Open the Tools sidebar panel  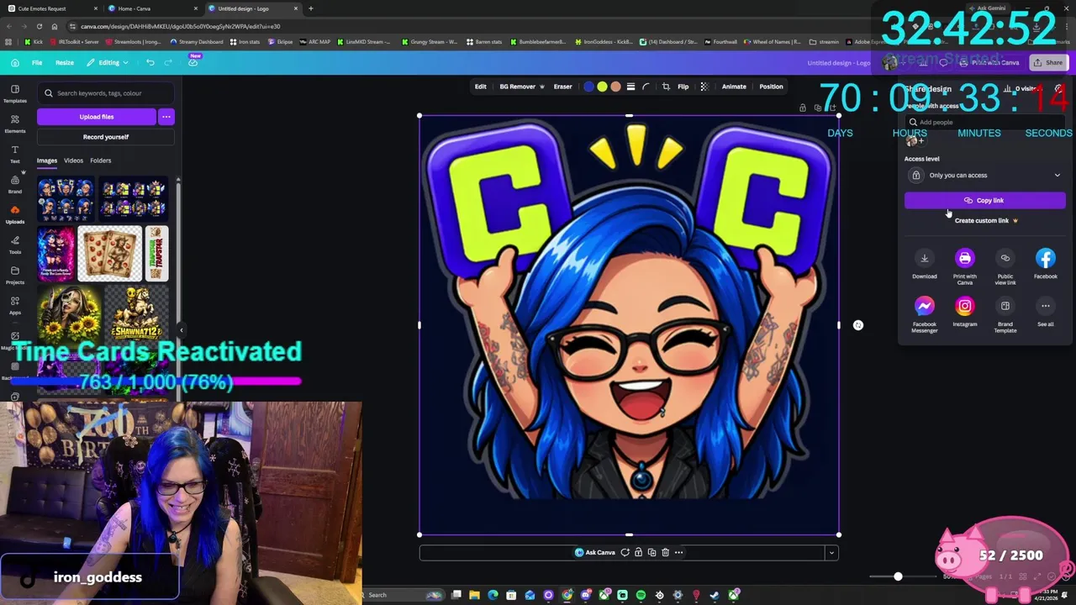pos(14,245)
